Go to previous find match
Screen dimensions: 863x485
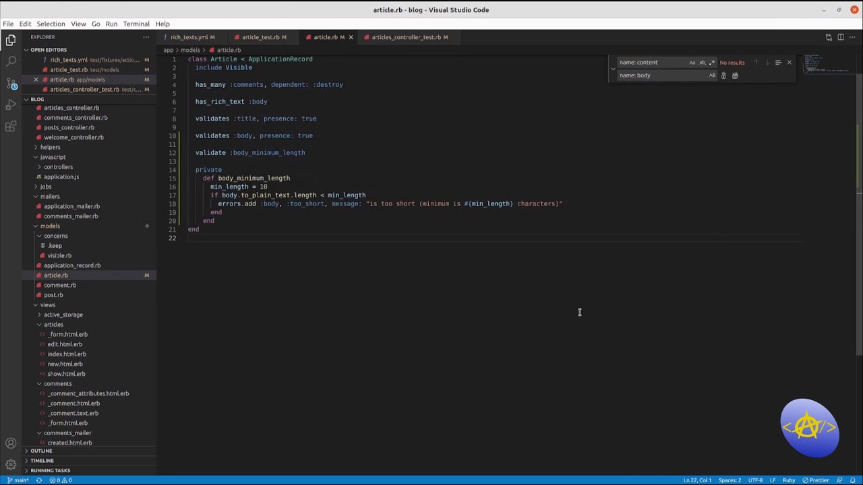coord(756,63)
